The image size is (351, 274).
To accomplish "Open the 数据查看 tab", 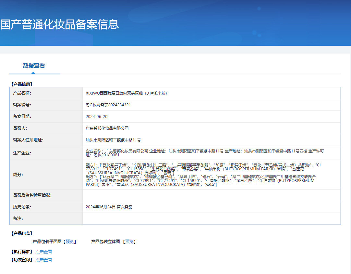I will coord(34,65).
